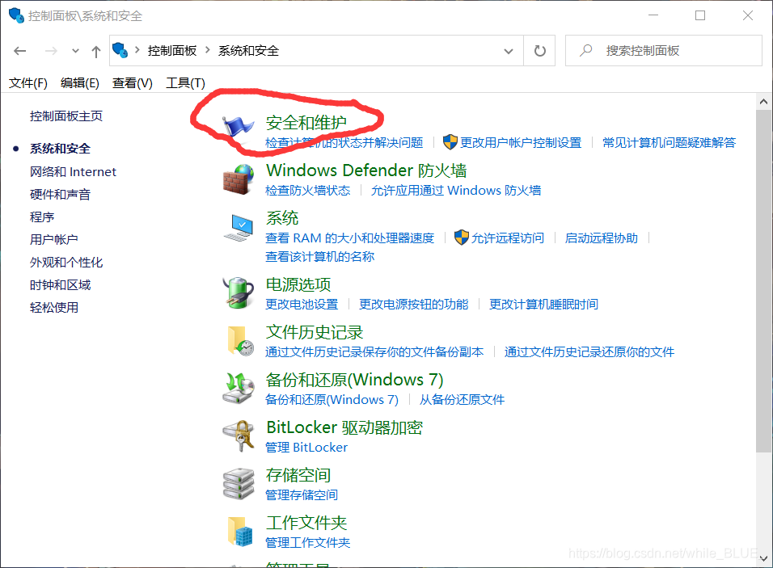Open 网络和 Internet from the sidebar
Viewport: 773px width, 568px height.
pos(74,171)
